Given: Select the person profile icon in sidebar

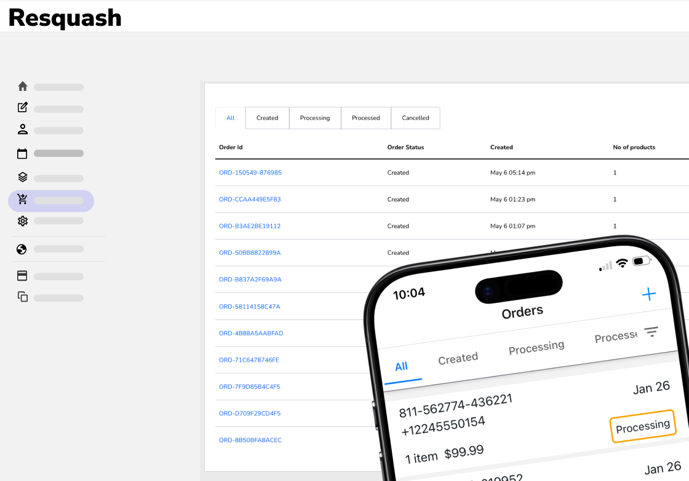Looking at the screenshot, I should [23, 130].
